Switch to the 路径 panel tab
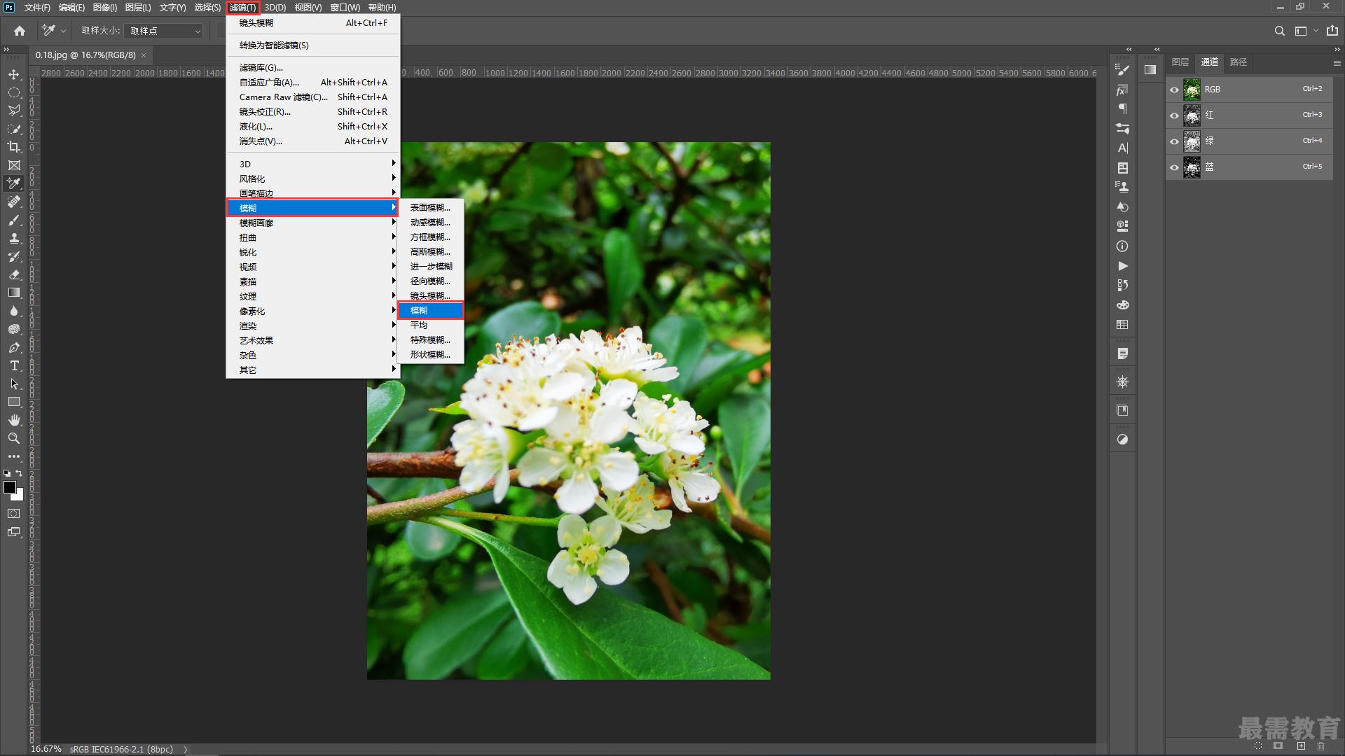The width and height of the screenshot is (1345, 756). (1239, 62)
